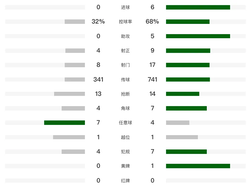Click the green bar for 17 shots
The height and width of the screenshot is (187, 252).
pyautogui.click(x=188, y=65)
